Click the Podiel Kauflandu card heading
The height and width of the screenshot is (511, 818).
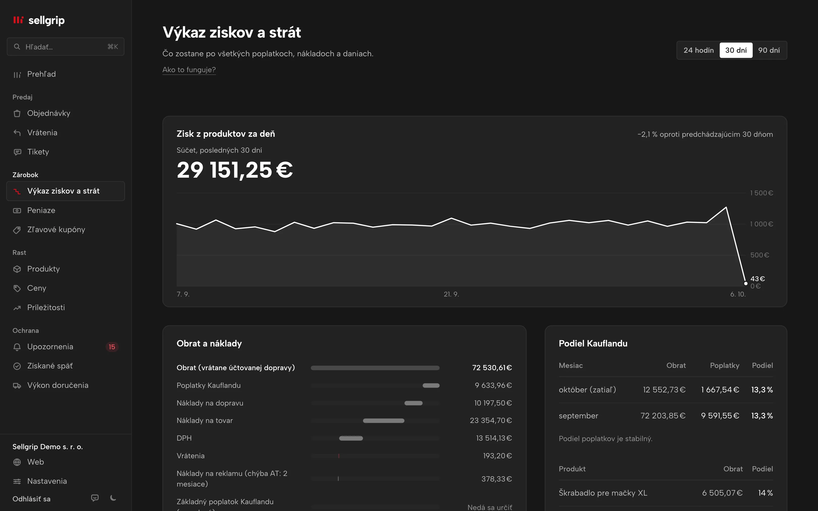point(593,343)
